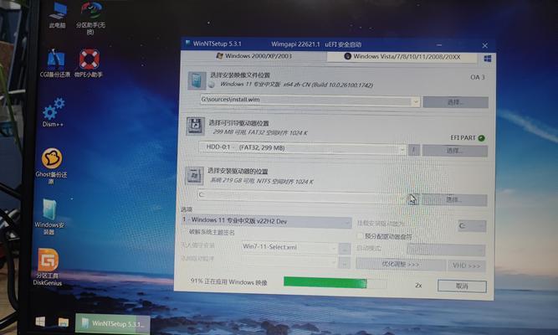
Task: Click the Windows Start button on taskbar
Action: coord(40,322)
